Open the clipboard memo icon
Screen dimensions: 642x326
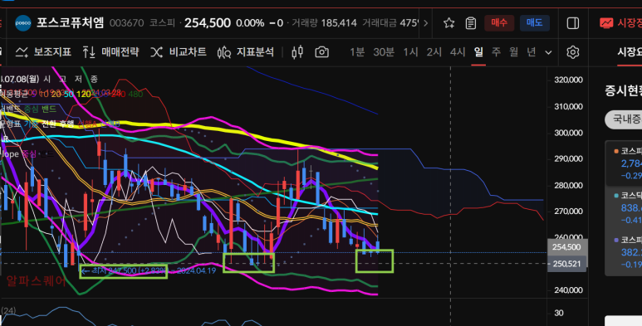(x=471, y=23)
